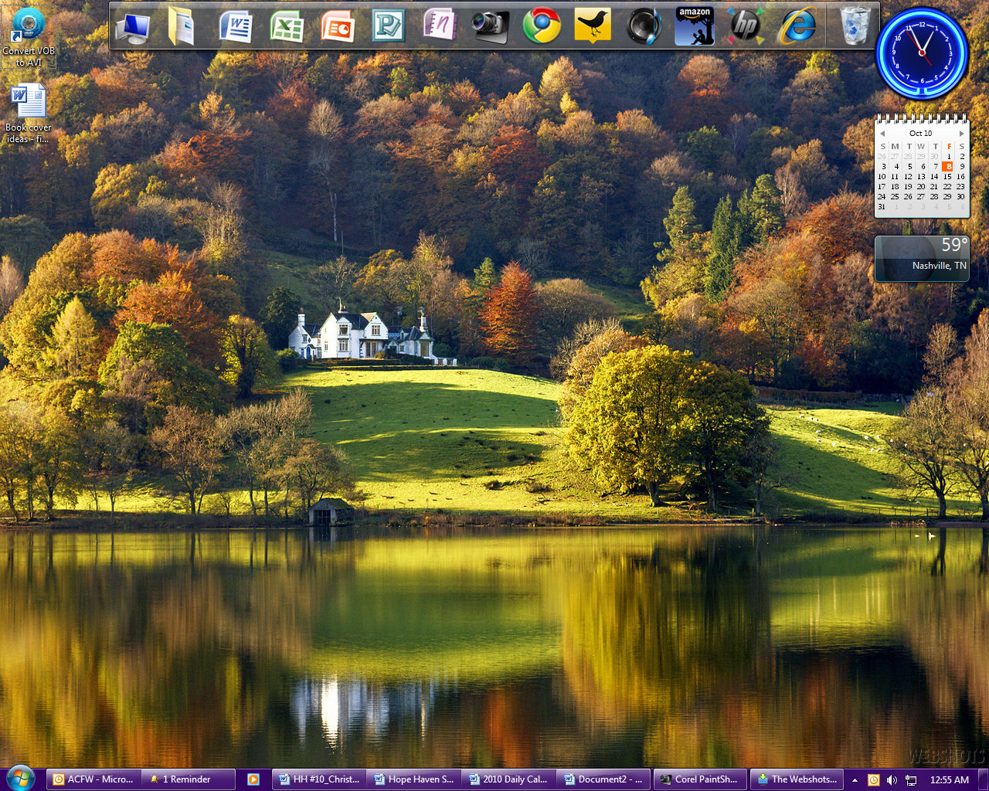The image size is (989, 791).
Task: Open Microsoft Word from the dock
Action: tap(235, 26)
